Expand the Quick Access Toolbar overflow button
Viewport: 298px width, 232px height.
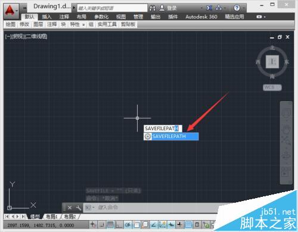click(x=24, y=8)
